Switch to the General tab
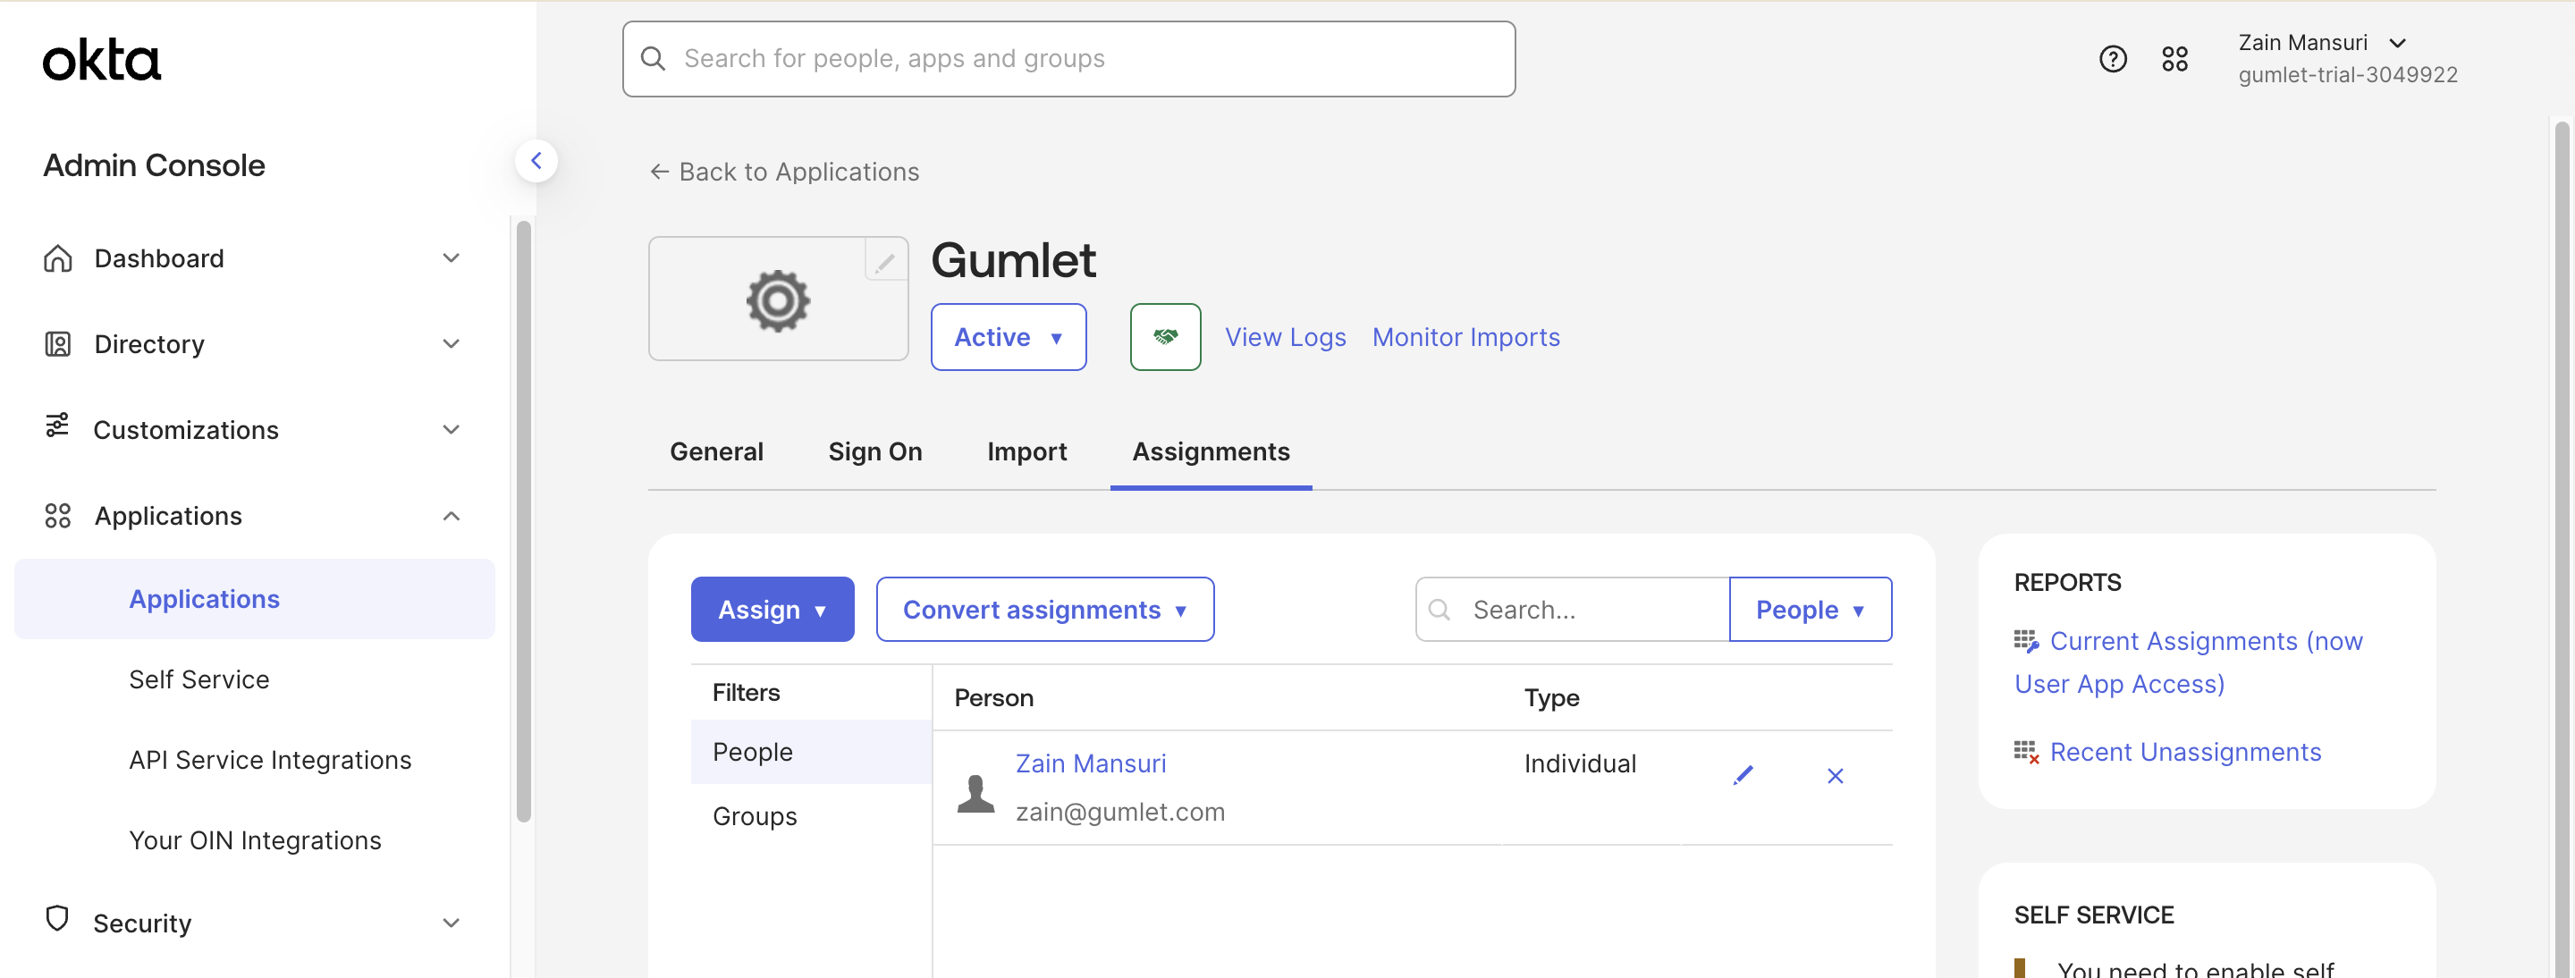Screen dimensions: 2575x978 point(715,451)
